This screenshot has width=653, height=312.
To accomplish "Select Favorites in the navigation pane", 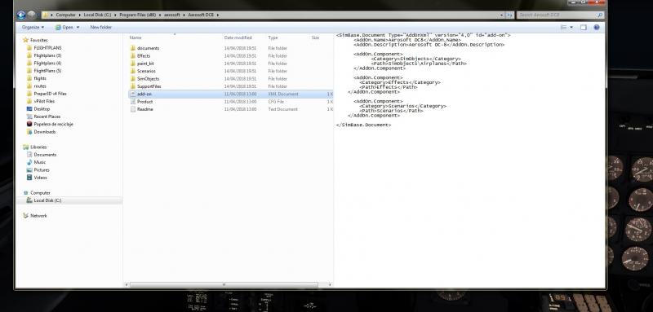I will 38,40.
